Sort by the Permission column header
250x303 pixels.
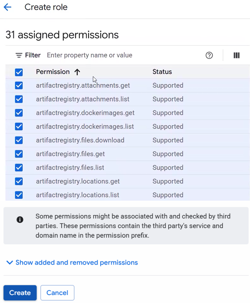(x=53, y=72)
